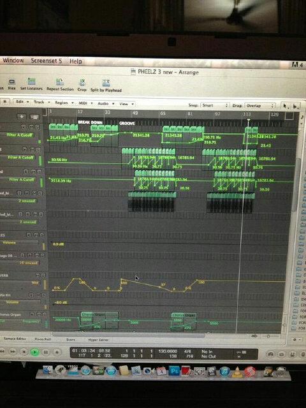Mute the first Filter A Cutoff track
The width and height of the screenshot is (306, 408).
point(31,127)
